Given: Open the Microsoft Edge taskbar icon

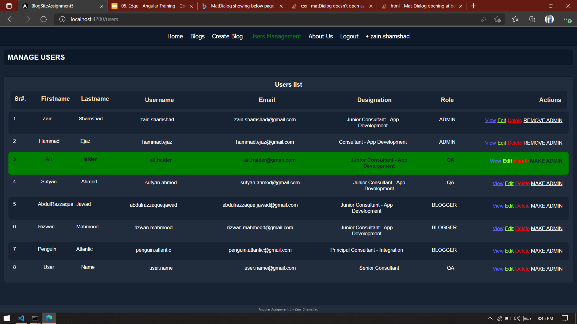Looking at the screenshot, I should 49,318.
